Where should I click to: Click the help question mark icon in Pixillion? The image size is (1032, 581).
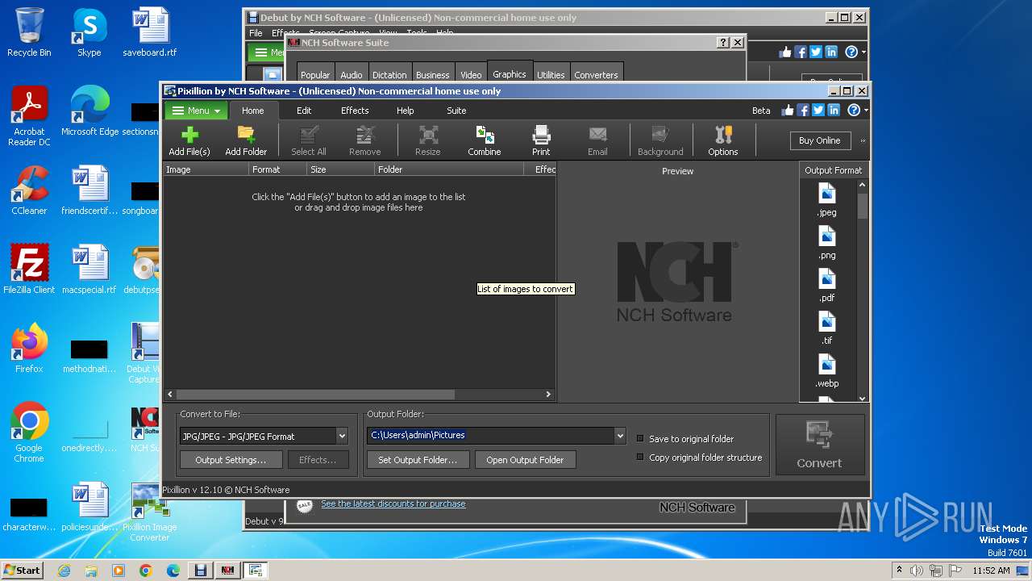(x=853, y=111)
